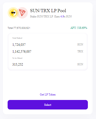Click the 315,252 to-be-mined amount
The height and width of the screenshot is (119, 96).
pyautogui.click(x=18, y=65)
